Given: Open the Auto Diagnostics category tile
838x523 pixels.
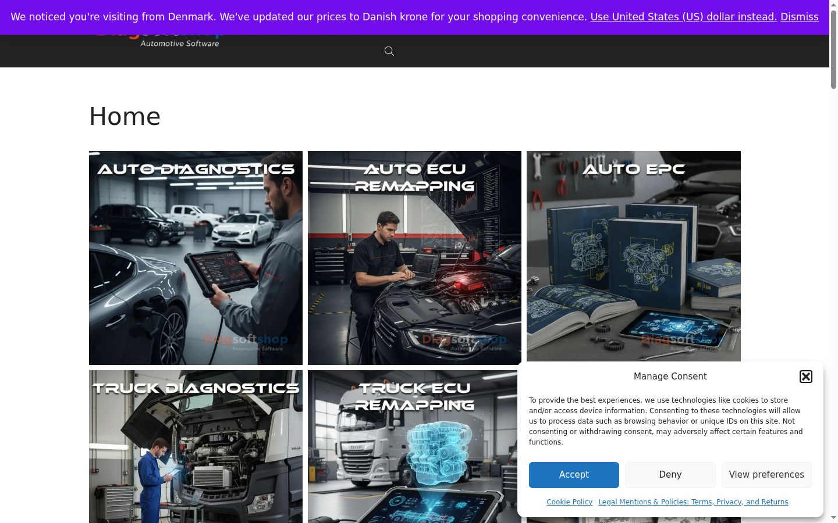Looking at the screenshot, I should pyautogui.click(x=196, y=258).
